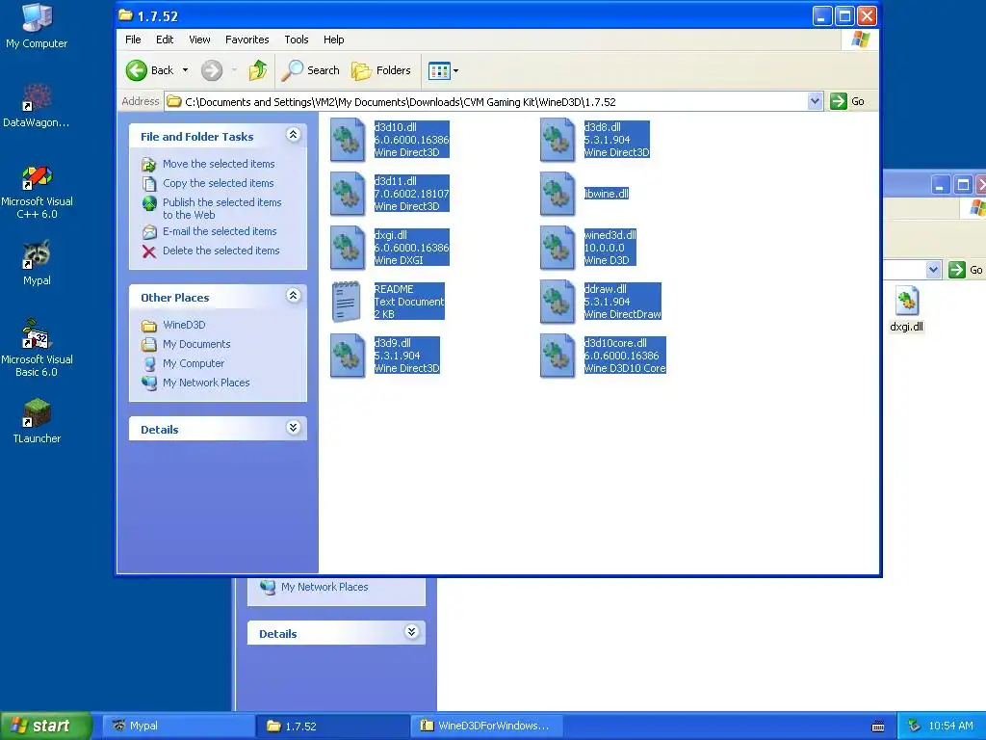Open the Favorites menu
This screenshot has height=740, width=986.
click(x=247, y=40)
